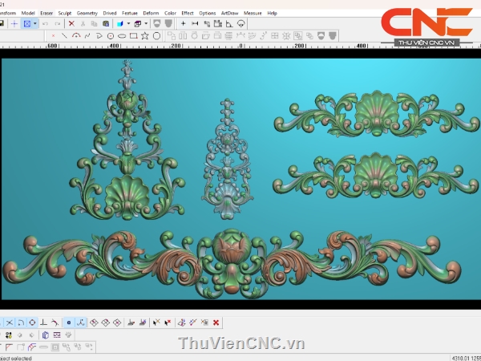The height and width of the screenshot is (361, 481).
Task: Expand the 3D box view dropdown arrow
Action: [147, 24]
